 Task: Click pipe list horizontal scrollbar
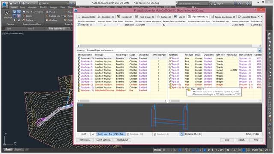click(175, 101)
